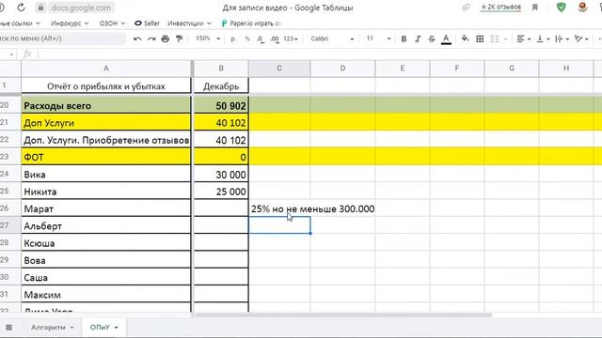Undo the last action
This screenshot has height=338, width=602.
[x=137, y=38]
